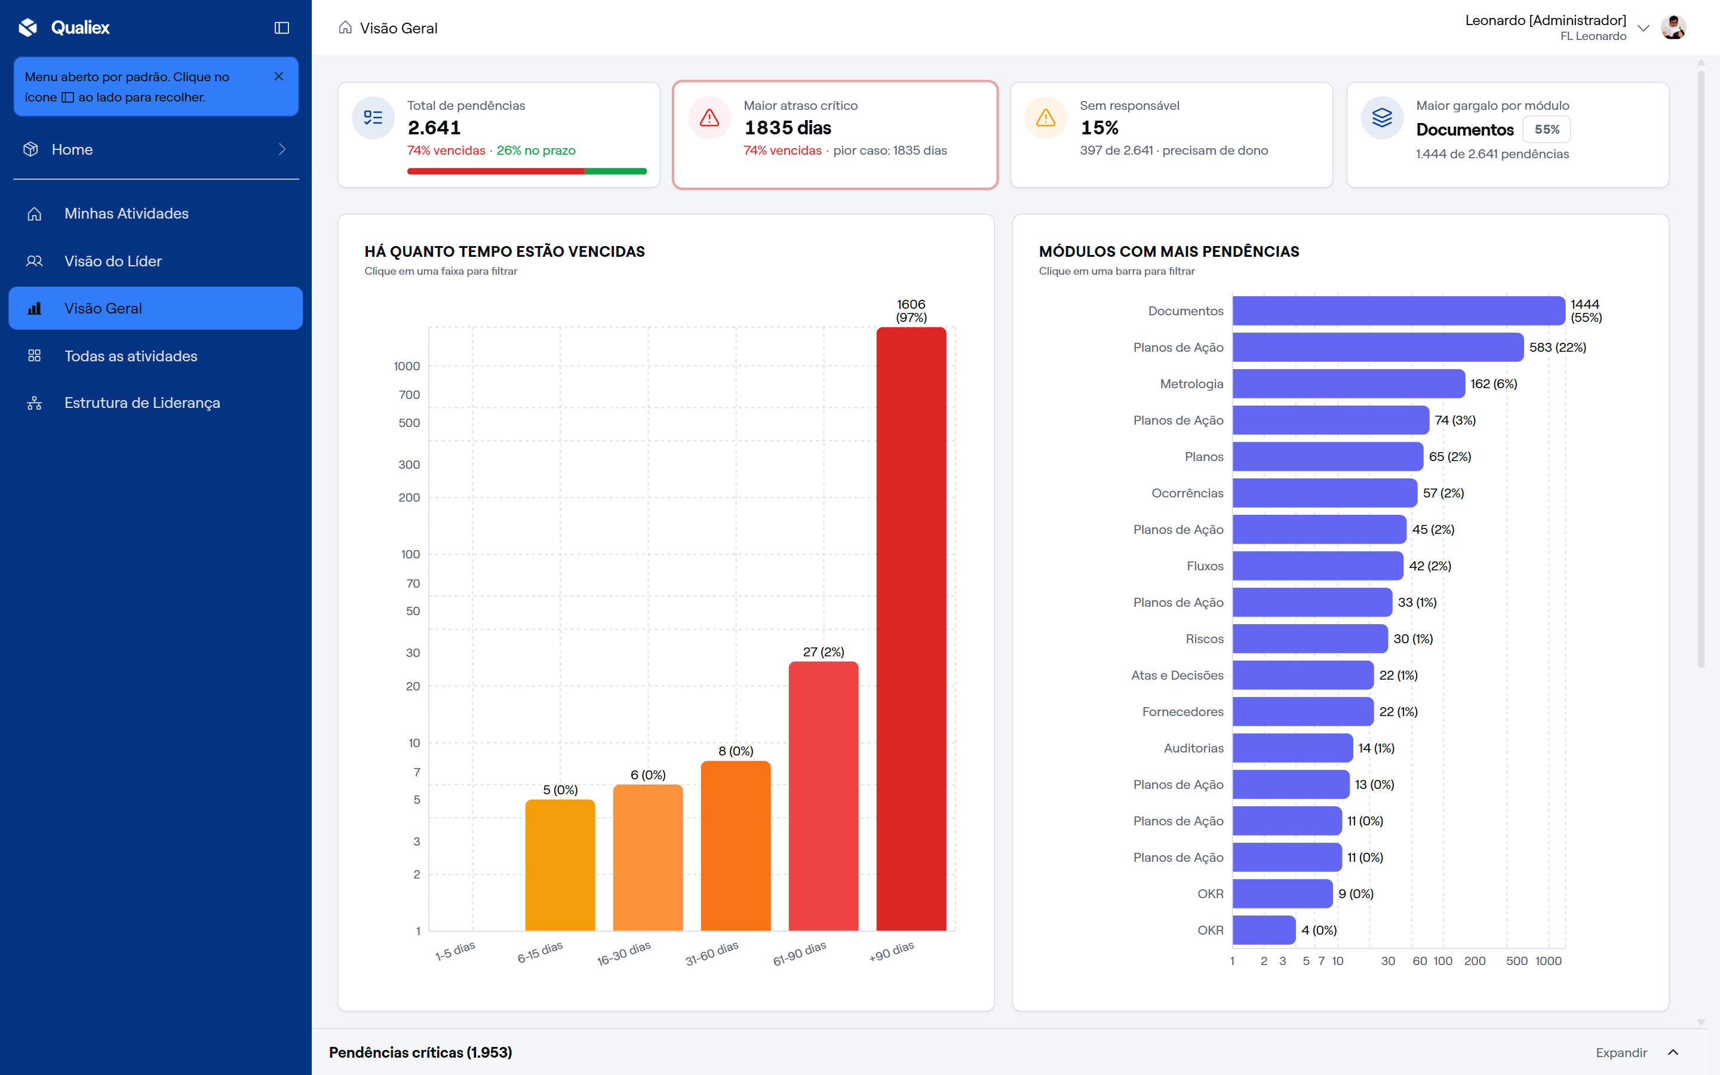Filter by the 6-15 dias bar
Viewport: 1720px width, 1075px height.
[x=560, y=865]
